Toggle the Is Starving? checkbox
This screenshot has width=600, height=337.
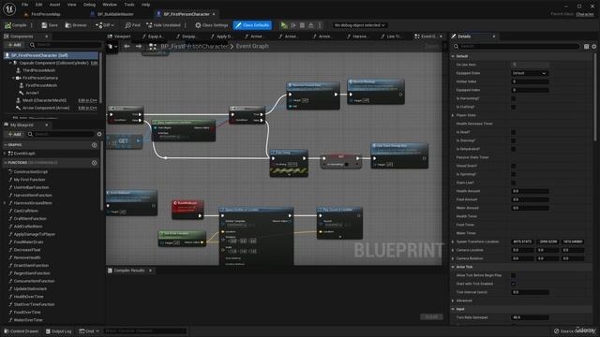tap(514, 140)
